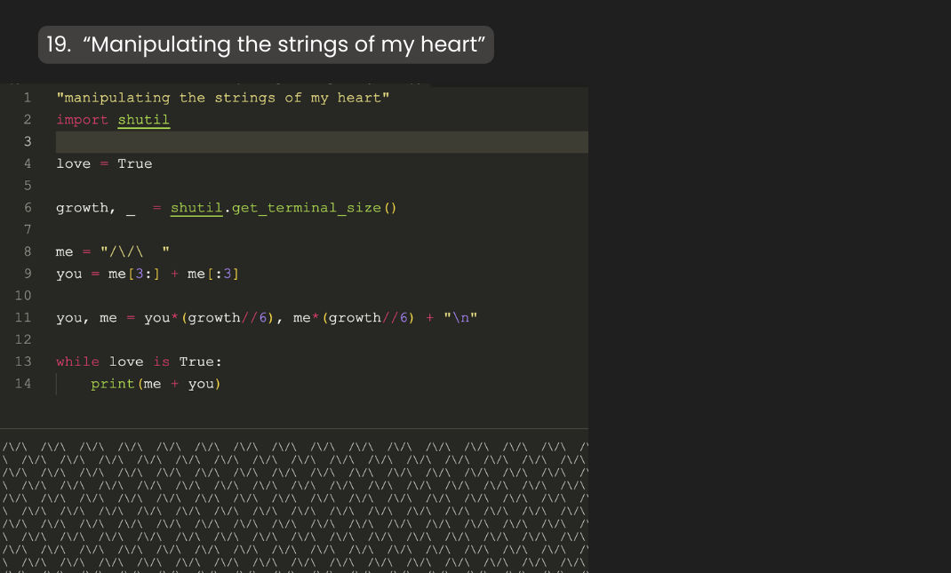Click the growth variable on line 6
This screenshot has width=951, height=573.
82,208
